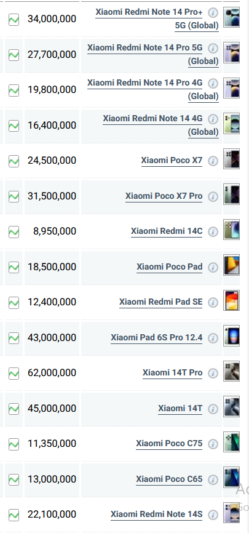Image resolution: width=249 pixels, height=533 pixels.
Task: View price chart icon for Xiaomi Poco C65
Action: (14, 479)
